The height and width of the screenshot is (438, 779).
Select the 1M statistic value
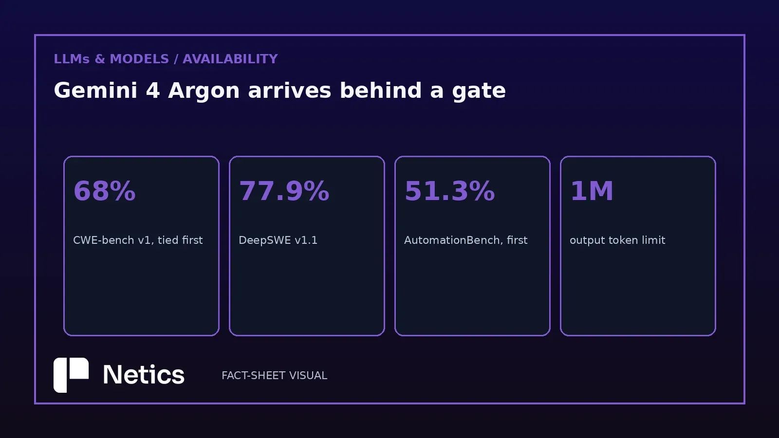pos(592,191)
